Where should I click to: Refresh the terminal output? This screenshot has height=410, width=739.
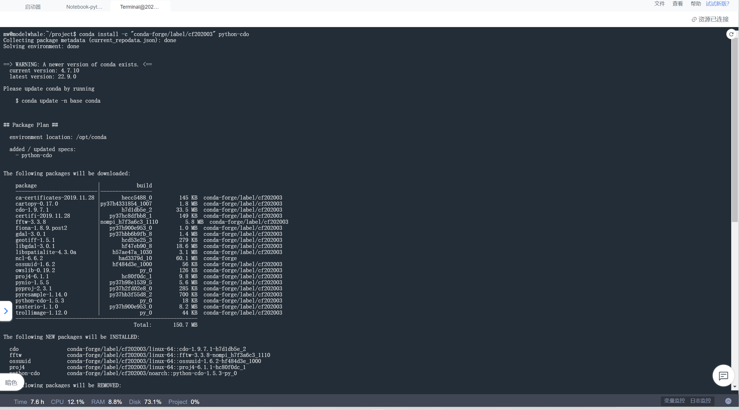click(731, 34)
